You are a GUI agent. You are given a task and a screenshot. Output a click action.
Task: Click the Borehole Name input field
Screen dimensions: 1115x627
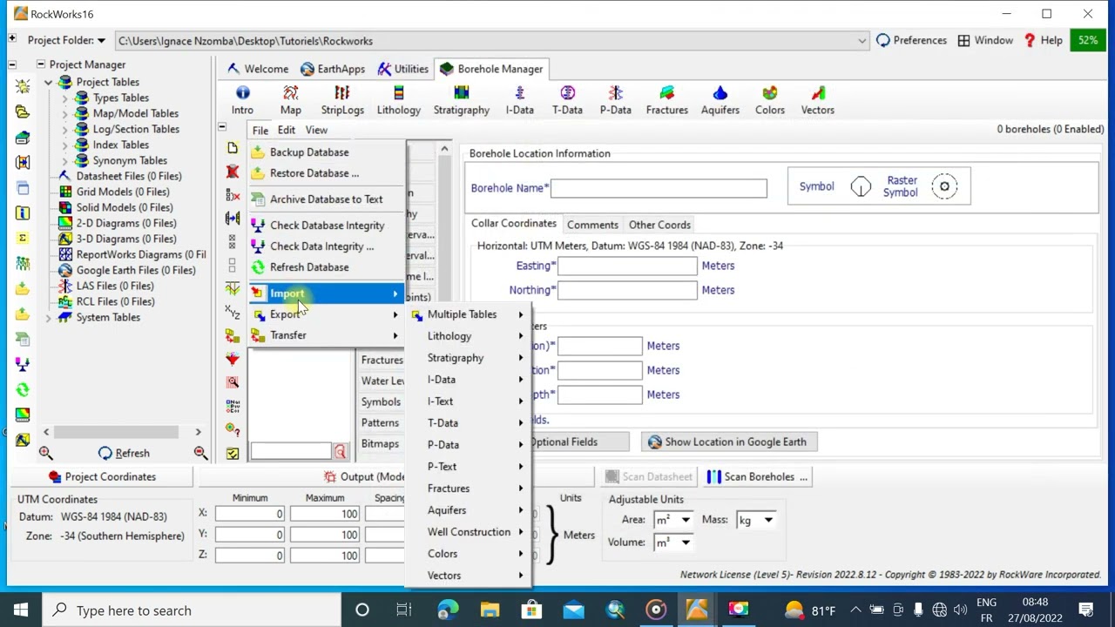[659, 188]
